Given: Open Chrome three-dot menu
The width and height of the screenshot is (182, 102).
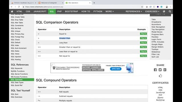Looking at the screenshot, I should [170, 7].
